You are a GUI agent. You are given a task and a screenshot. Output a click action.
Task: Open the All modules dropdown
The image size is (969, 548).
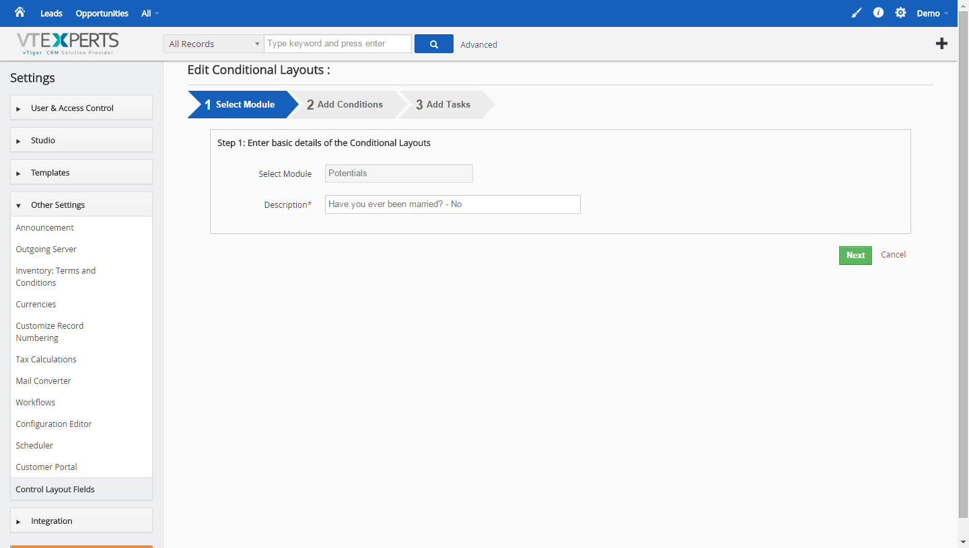(x=150, y=13)
